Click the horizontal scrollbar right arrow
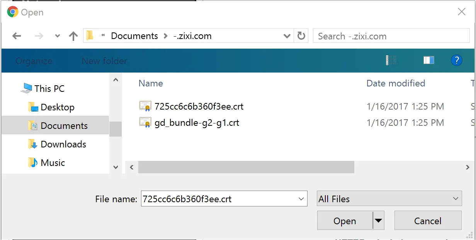Screen dimensions: 476x240 (x=467, y=167)
